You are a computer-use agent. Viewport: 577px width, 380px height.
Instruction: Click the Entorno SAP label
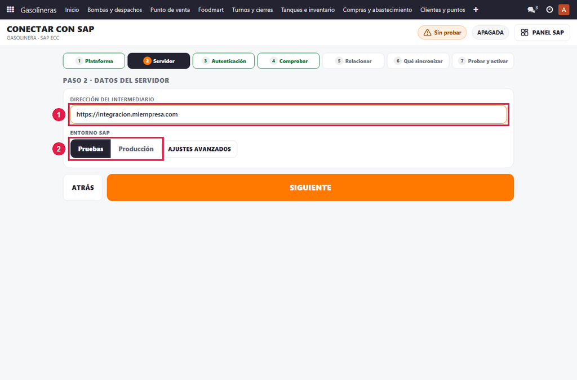pos(90,133)
